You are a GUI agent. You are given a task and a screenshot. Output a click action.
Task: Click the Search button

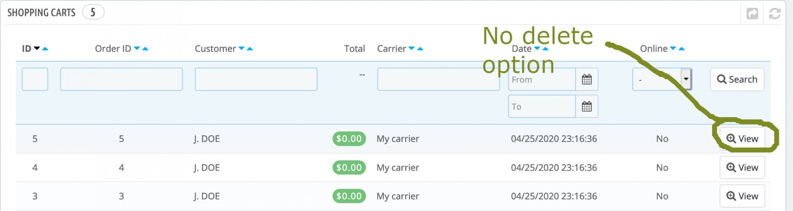pos(737,79)
